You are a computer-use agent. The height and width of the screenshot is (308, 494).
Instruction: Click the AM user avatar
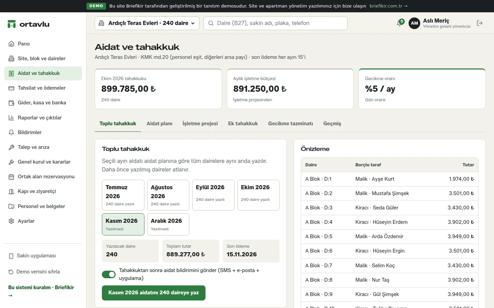[414, 23]
